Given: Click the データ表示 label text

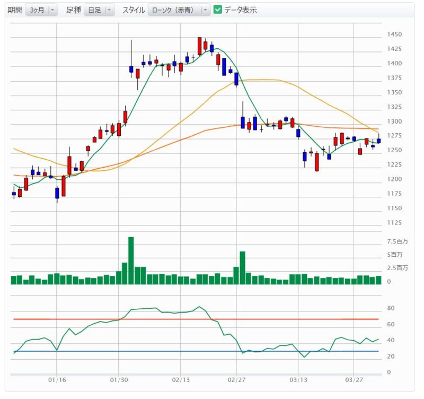Looking at the screenshot, I should pyautogui.click(x=240, y=10).
